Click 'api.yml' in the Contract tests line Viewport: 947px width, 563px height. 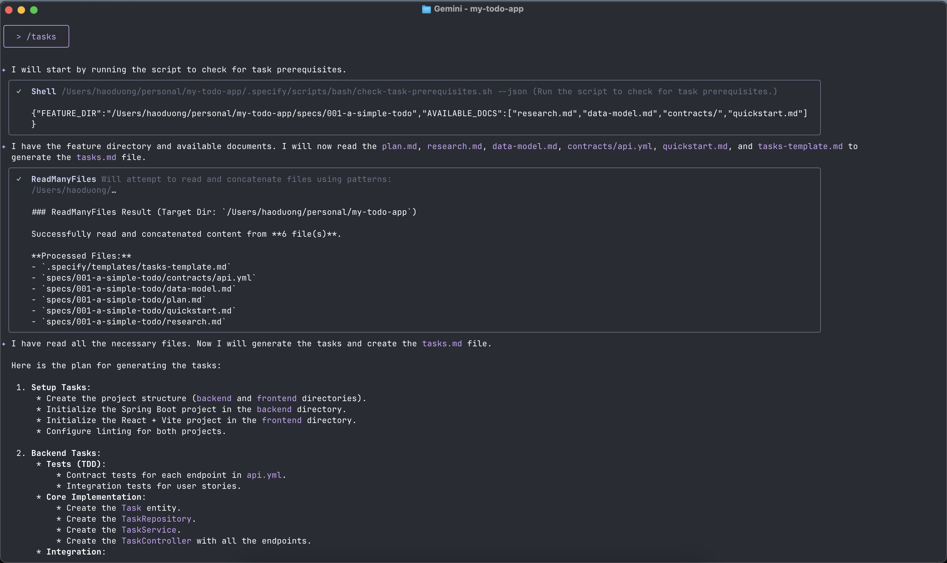[264, 475]
